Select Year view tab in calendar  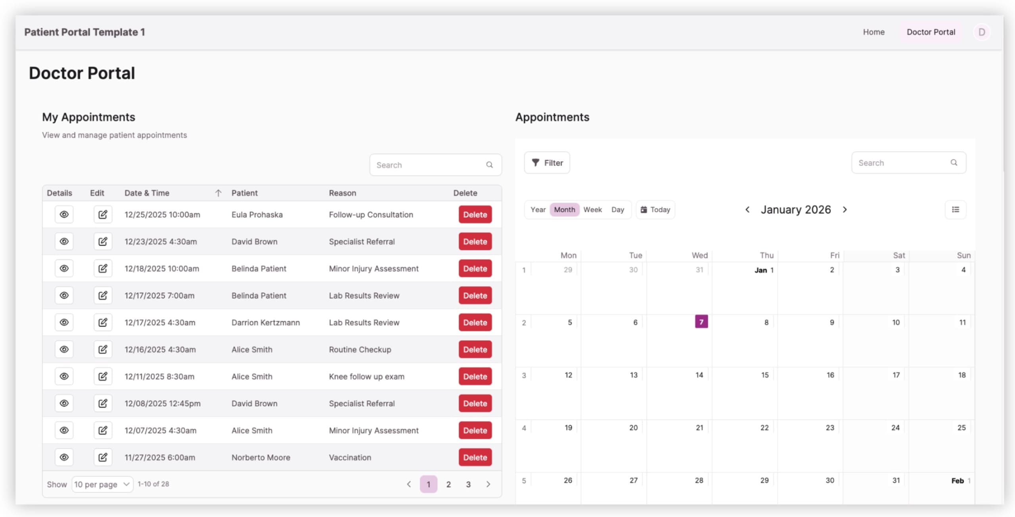pos(538,209)
